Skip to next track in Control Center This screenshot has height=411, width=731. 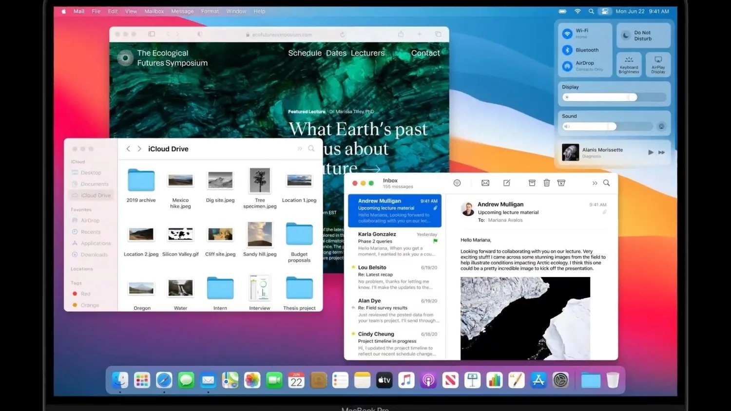coord(662,152)
